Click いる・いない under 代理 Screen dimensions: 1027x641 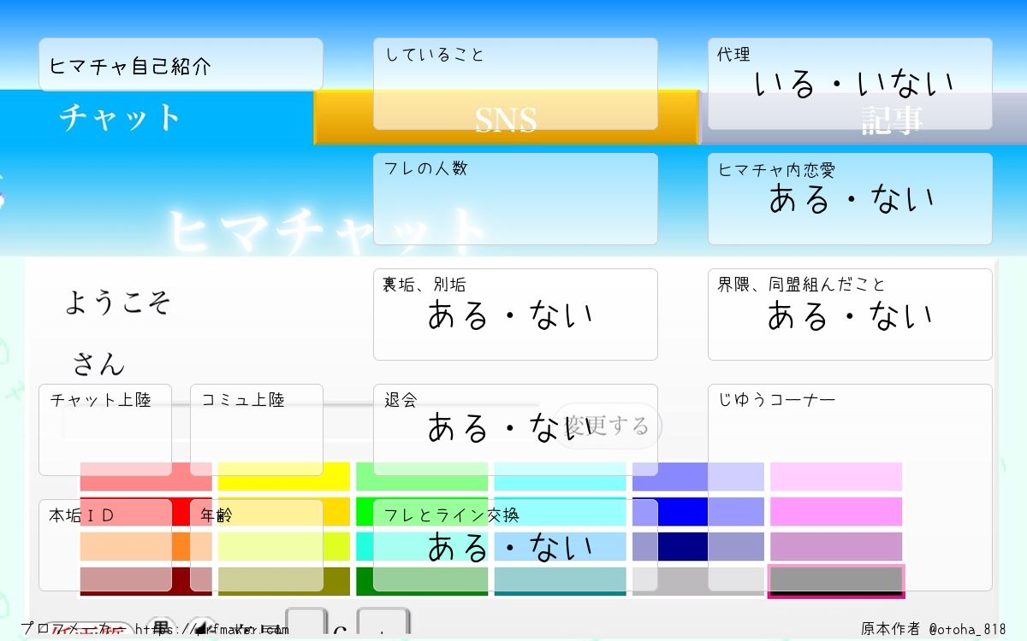[x=853, y=84]
